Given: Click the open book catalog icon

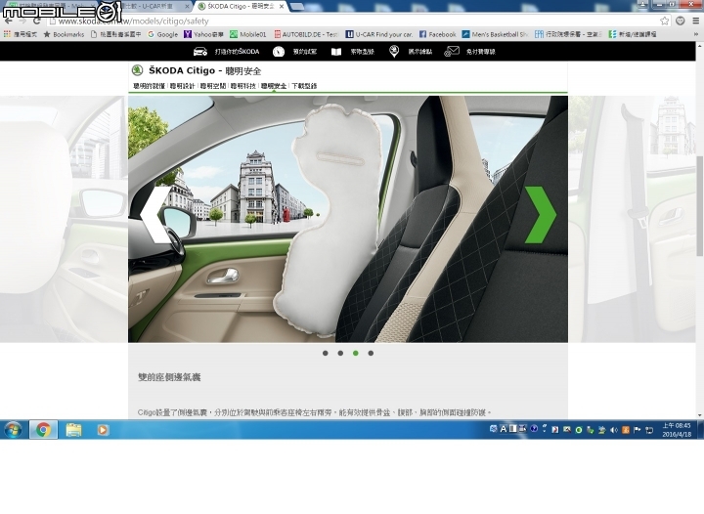Looking at the screenshot, I should click(336, 52).
